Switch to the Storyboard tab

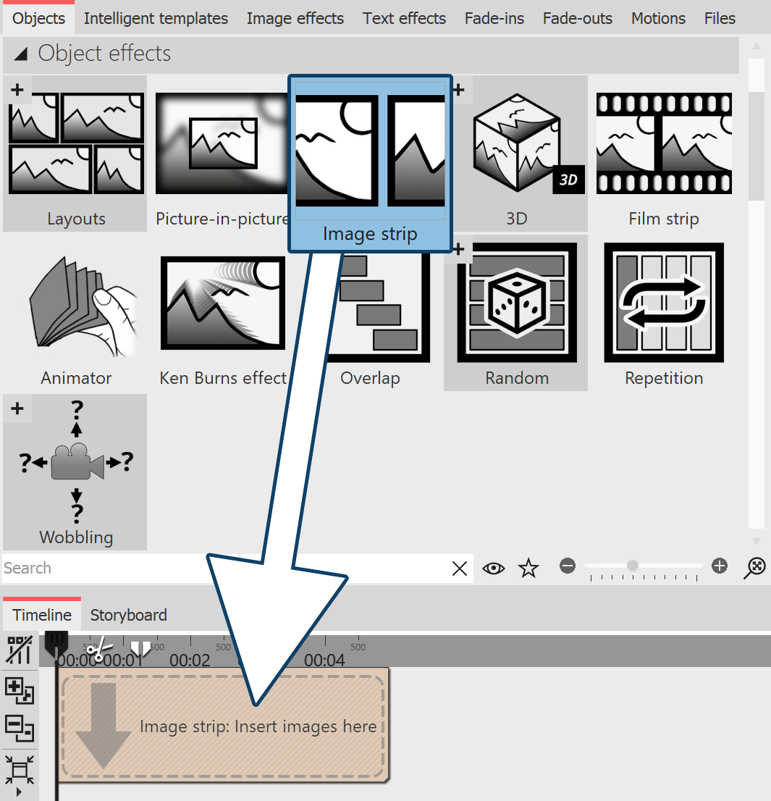click(128, 614)
